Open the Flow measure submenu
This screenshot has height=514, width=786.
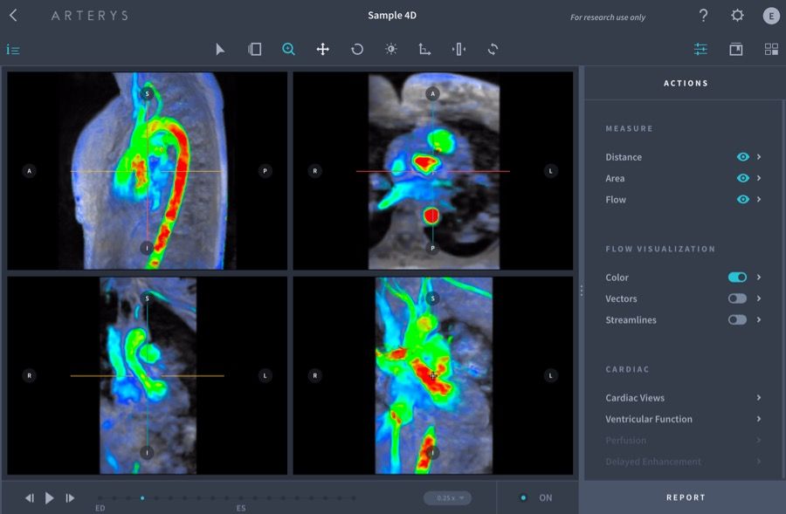click(759, 200)
